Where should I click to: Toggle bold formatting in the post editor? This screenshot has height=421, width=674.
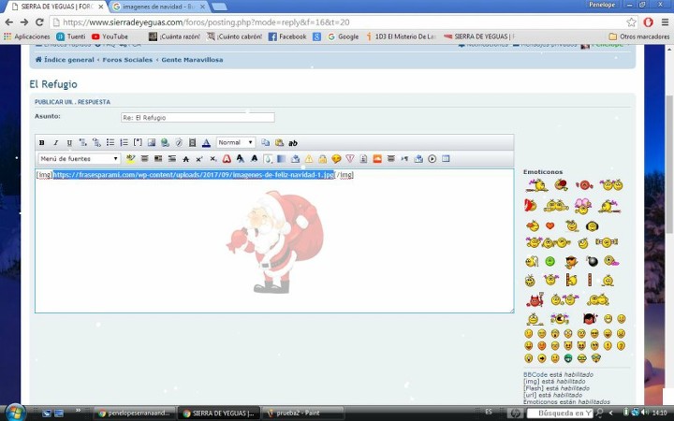point(42,142)
